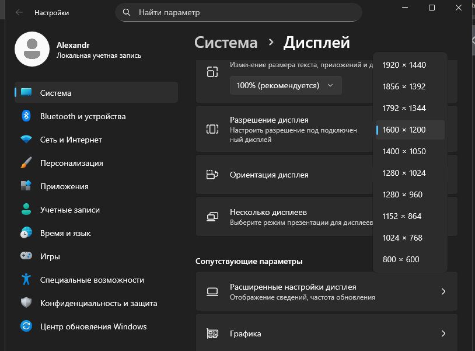The height and width of the screenshot is (351, 475).
Task: Go back to Система via breadcrumb
Action: pyautogui.click(x=226, y=43)
